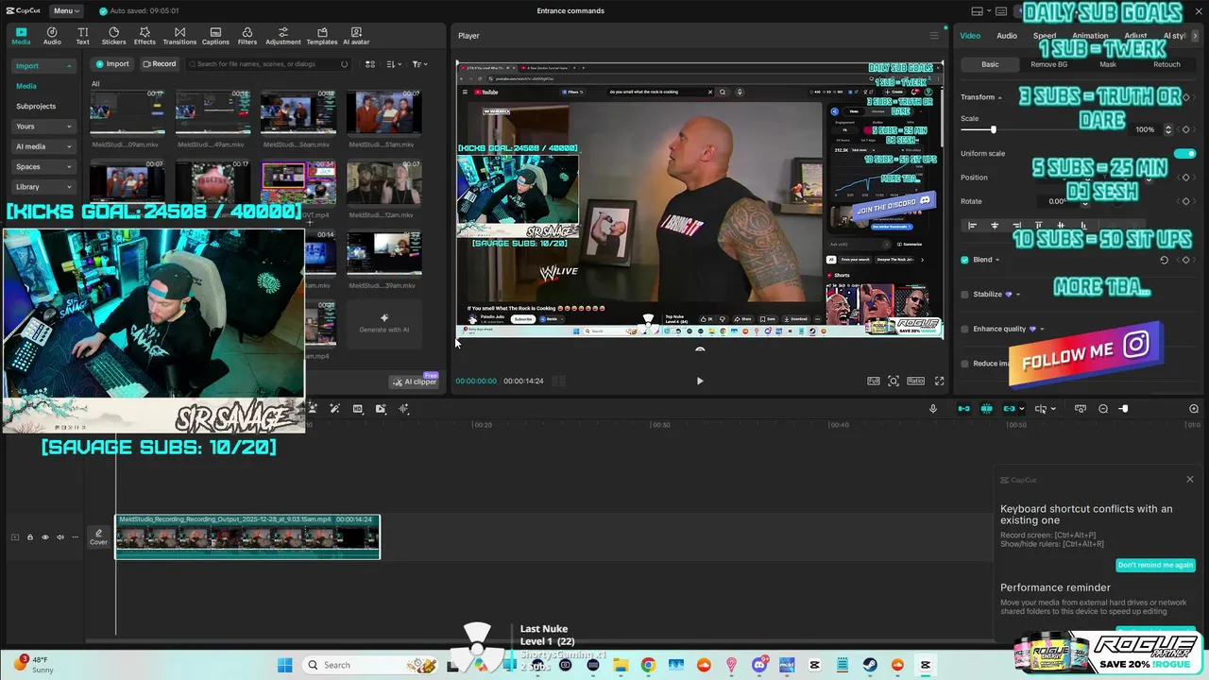Play the video in the player
This screenshot has height=680, width=1209.
700,381
